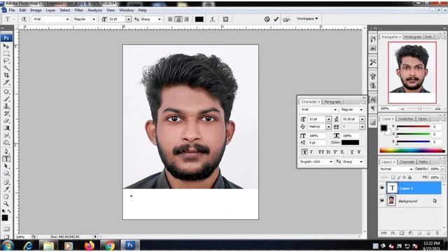Commit current text edits with checkmark
448x252 pixels.
pos(276,19)
